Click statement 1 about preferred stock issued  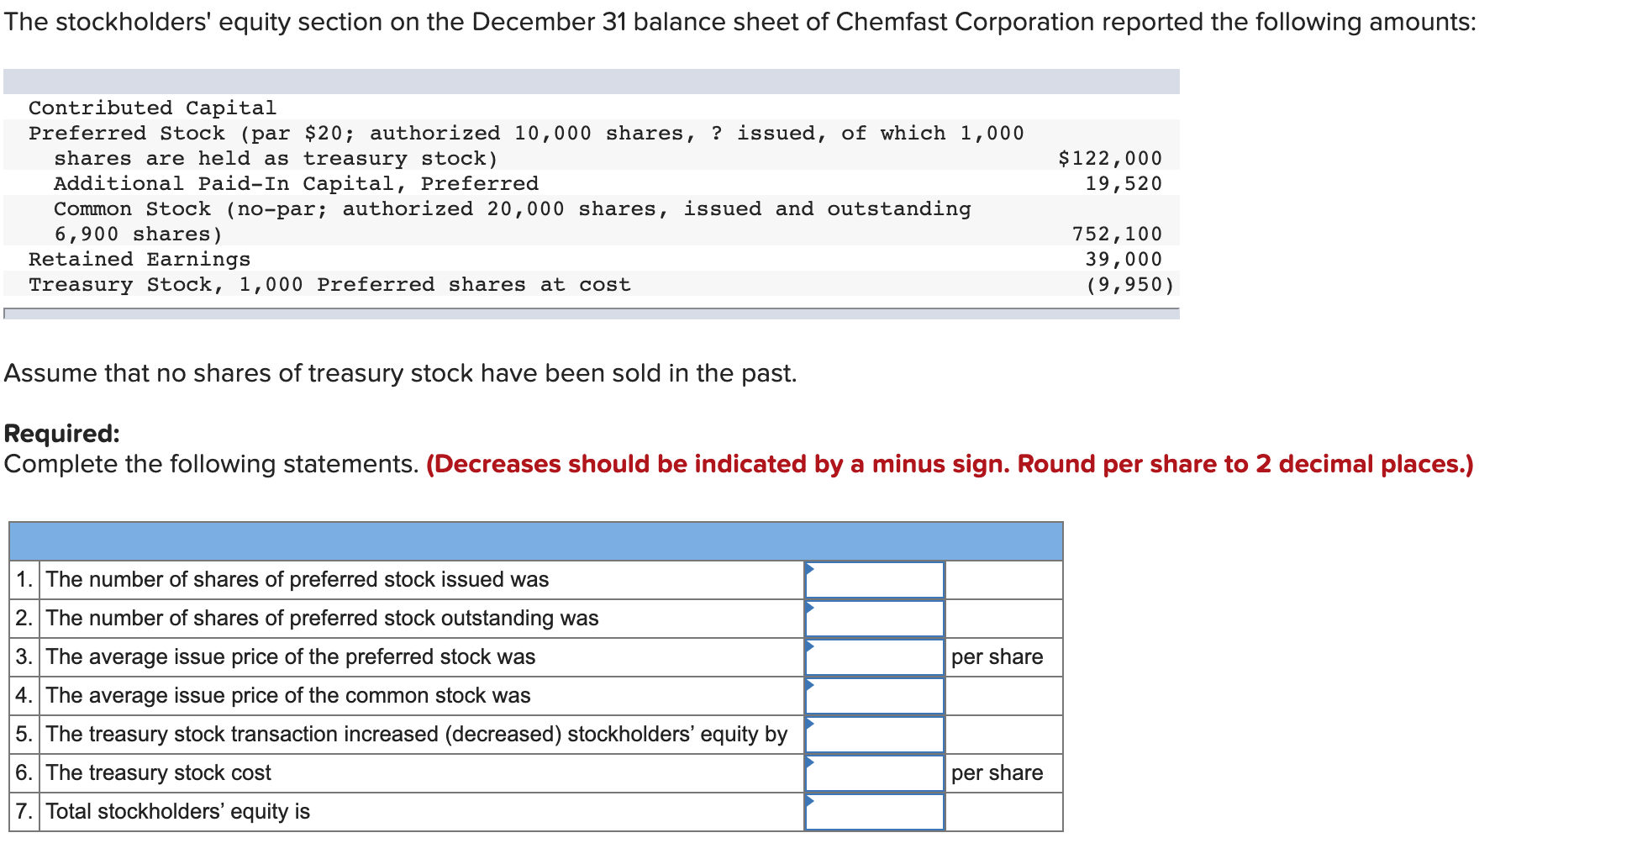297,580
